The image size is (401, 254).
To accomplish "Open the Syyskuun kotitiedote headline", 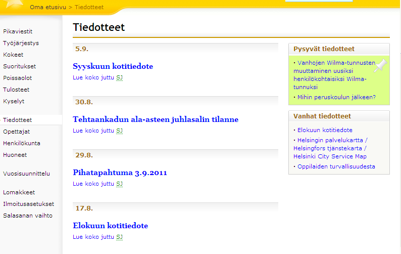I will click(x=113, y=66).
